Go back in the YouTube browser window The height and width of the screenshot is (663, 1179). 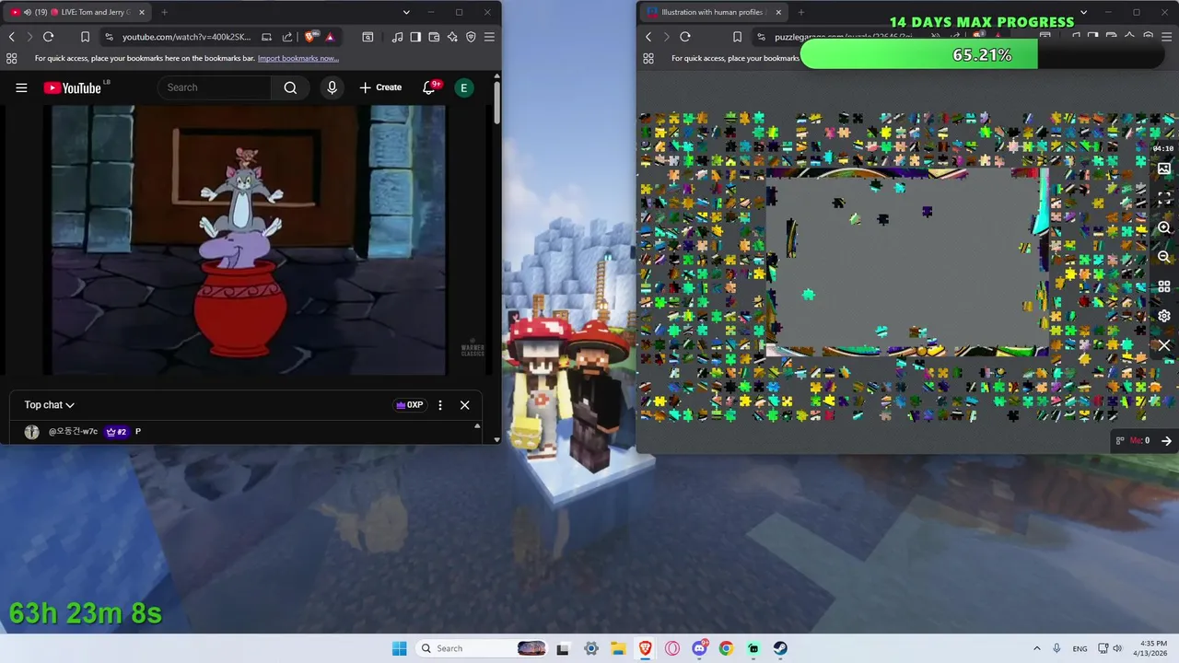[x=12, y=37]
